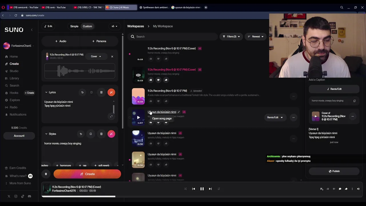
Task: Open the uploaded 11.2s Recording thumbnail
Action: click(x=138, y=96)
